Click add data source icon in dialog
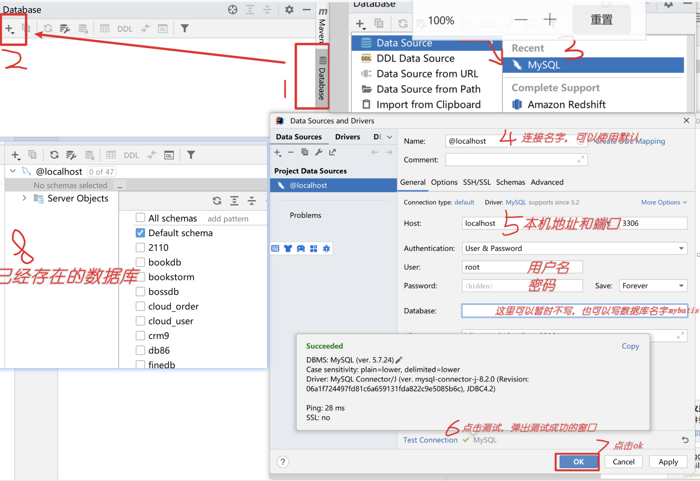 pos(278,153)
